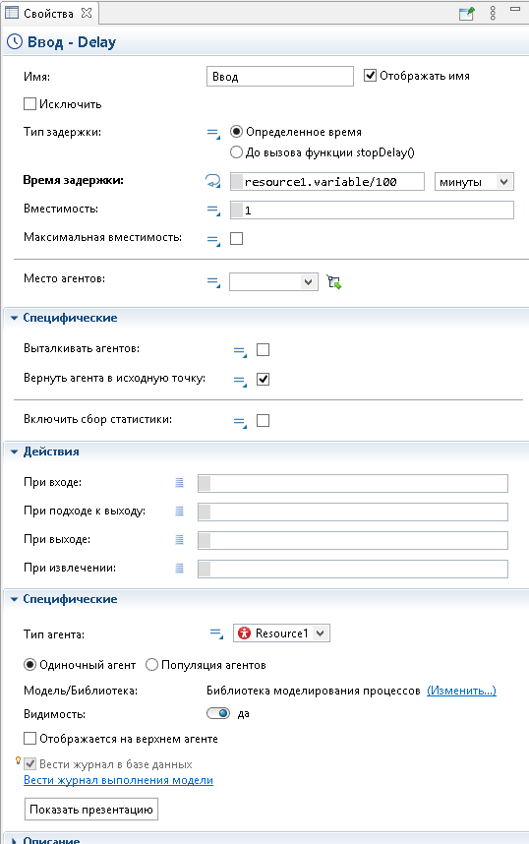Click the dynamic value icon beside Время задержки
The width and height of the screenshot is (529, 844).
(213, 181)
